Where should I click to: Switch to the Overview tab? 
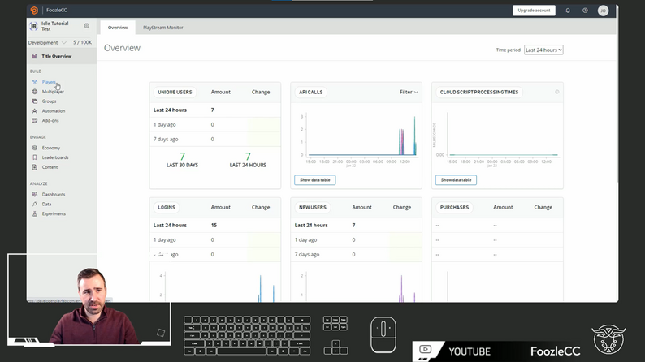pyautogui.click(x=118, y=28)
